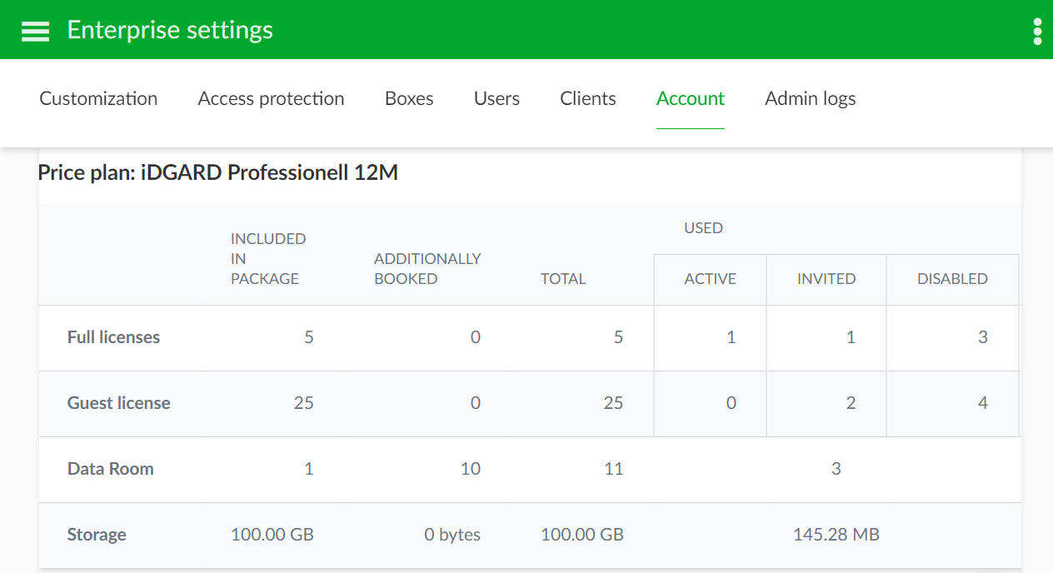Screen dimensions: 1053x573
Task: Select the Data Room row label
Action: click(x=110, y=469)
